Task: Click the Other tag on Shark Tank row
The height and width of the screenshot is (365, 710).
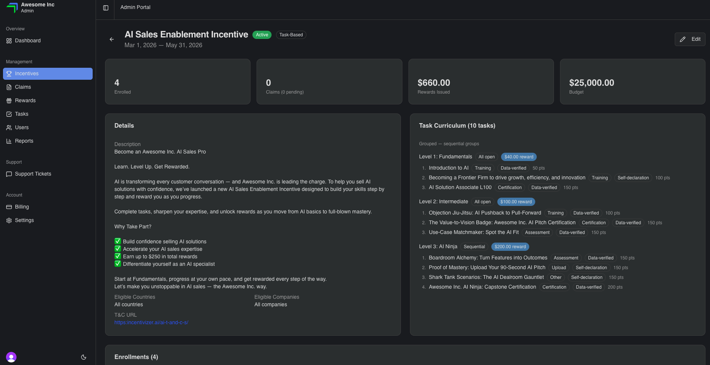Action: click(556, 277)
